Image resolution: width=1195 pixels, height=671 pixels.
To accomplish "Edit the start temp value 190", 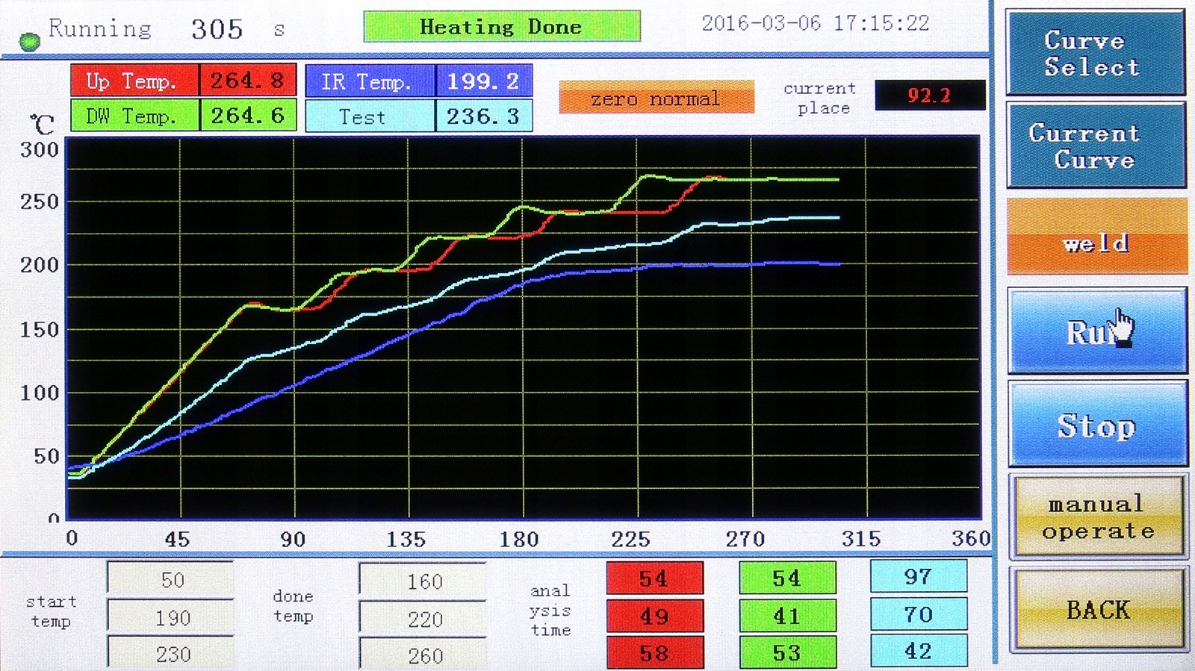I will (x=171, y=618).
